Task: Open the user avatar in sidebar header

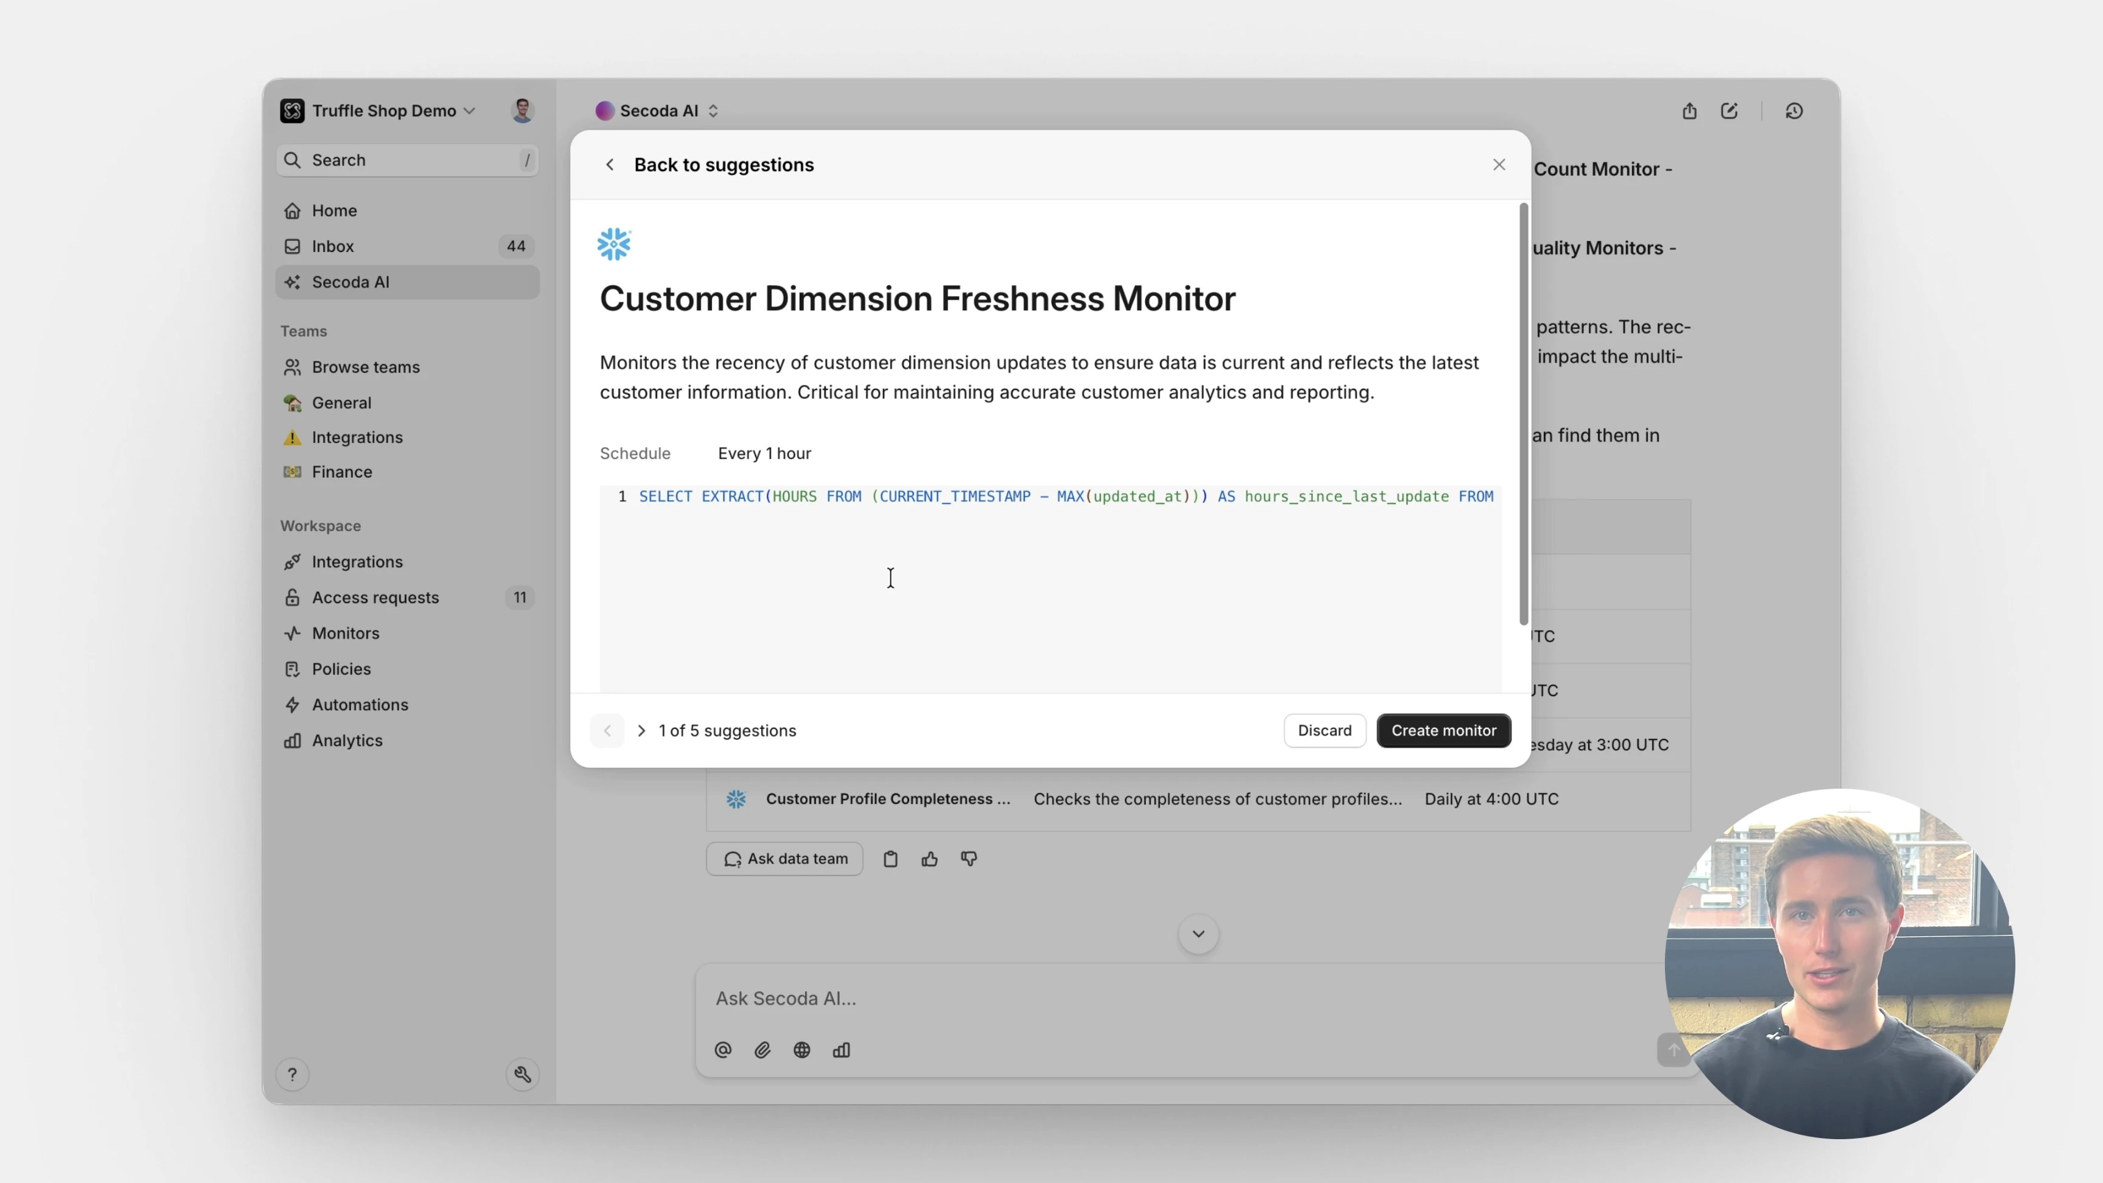Action: (x=523, y=110)
